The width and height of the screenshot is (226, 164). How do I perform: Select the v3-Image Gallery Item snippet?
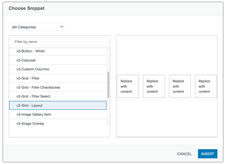(58, 115)
